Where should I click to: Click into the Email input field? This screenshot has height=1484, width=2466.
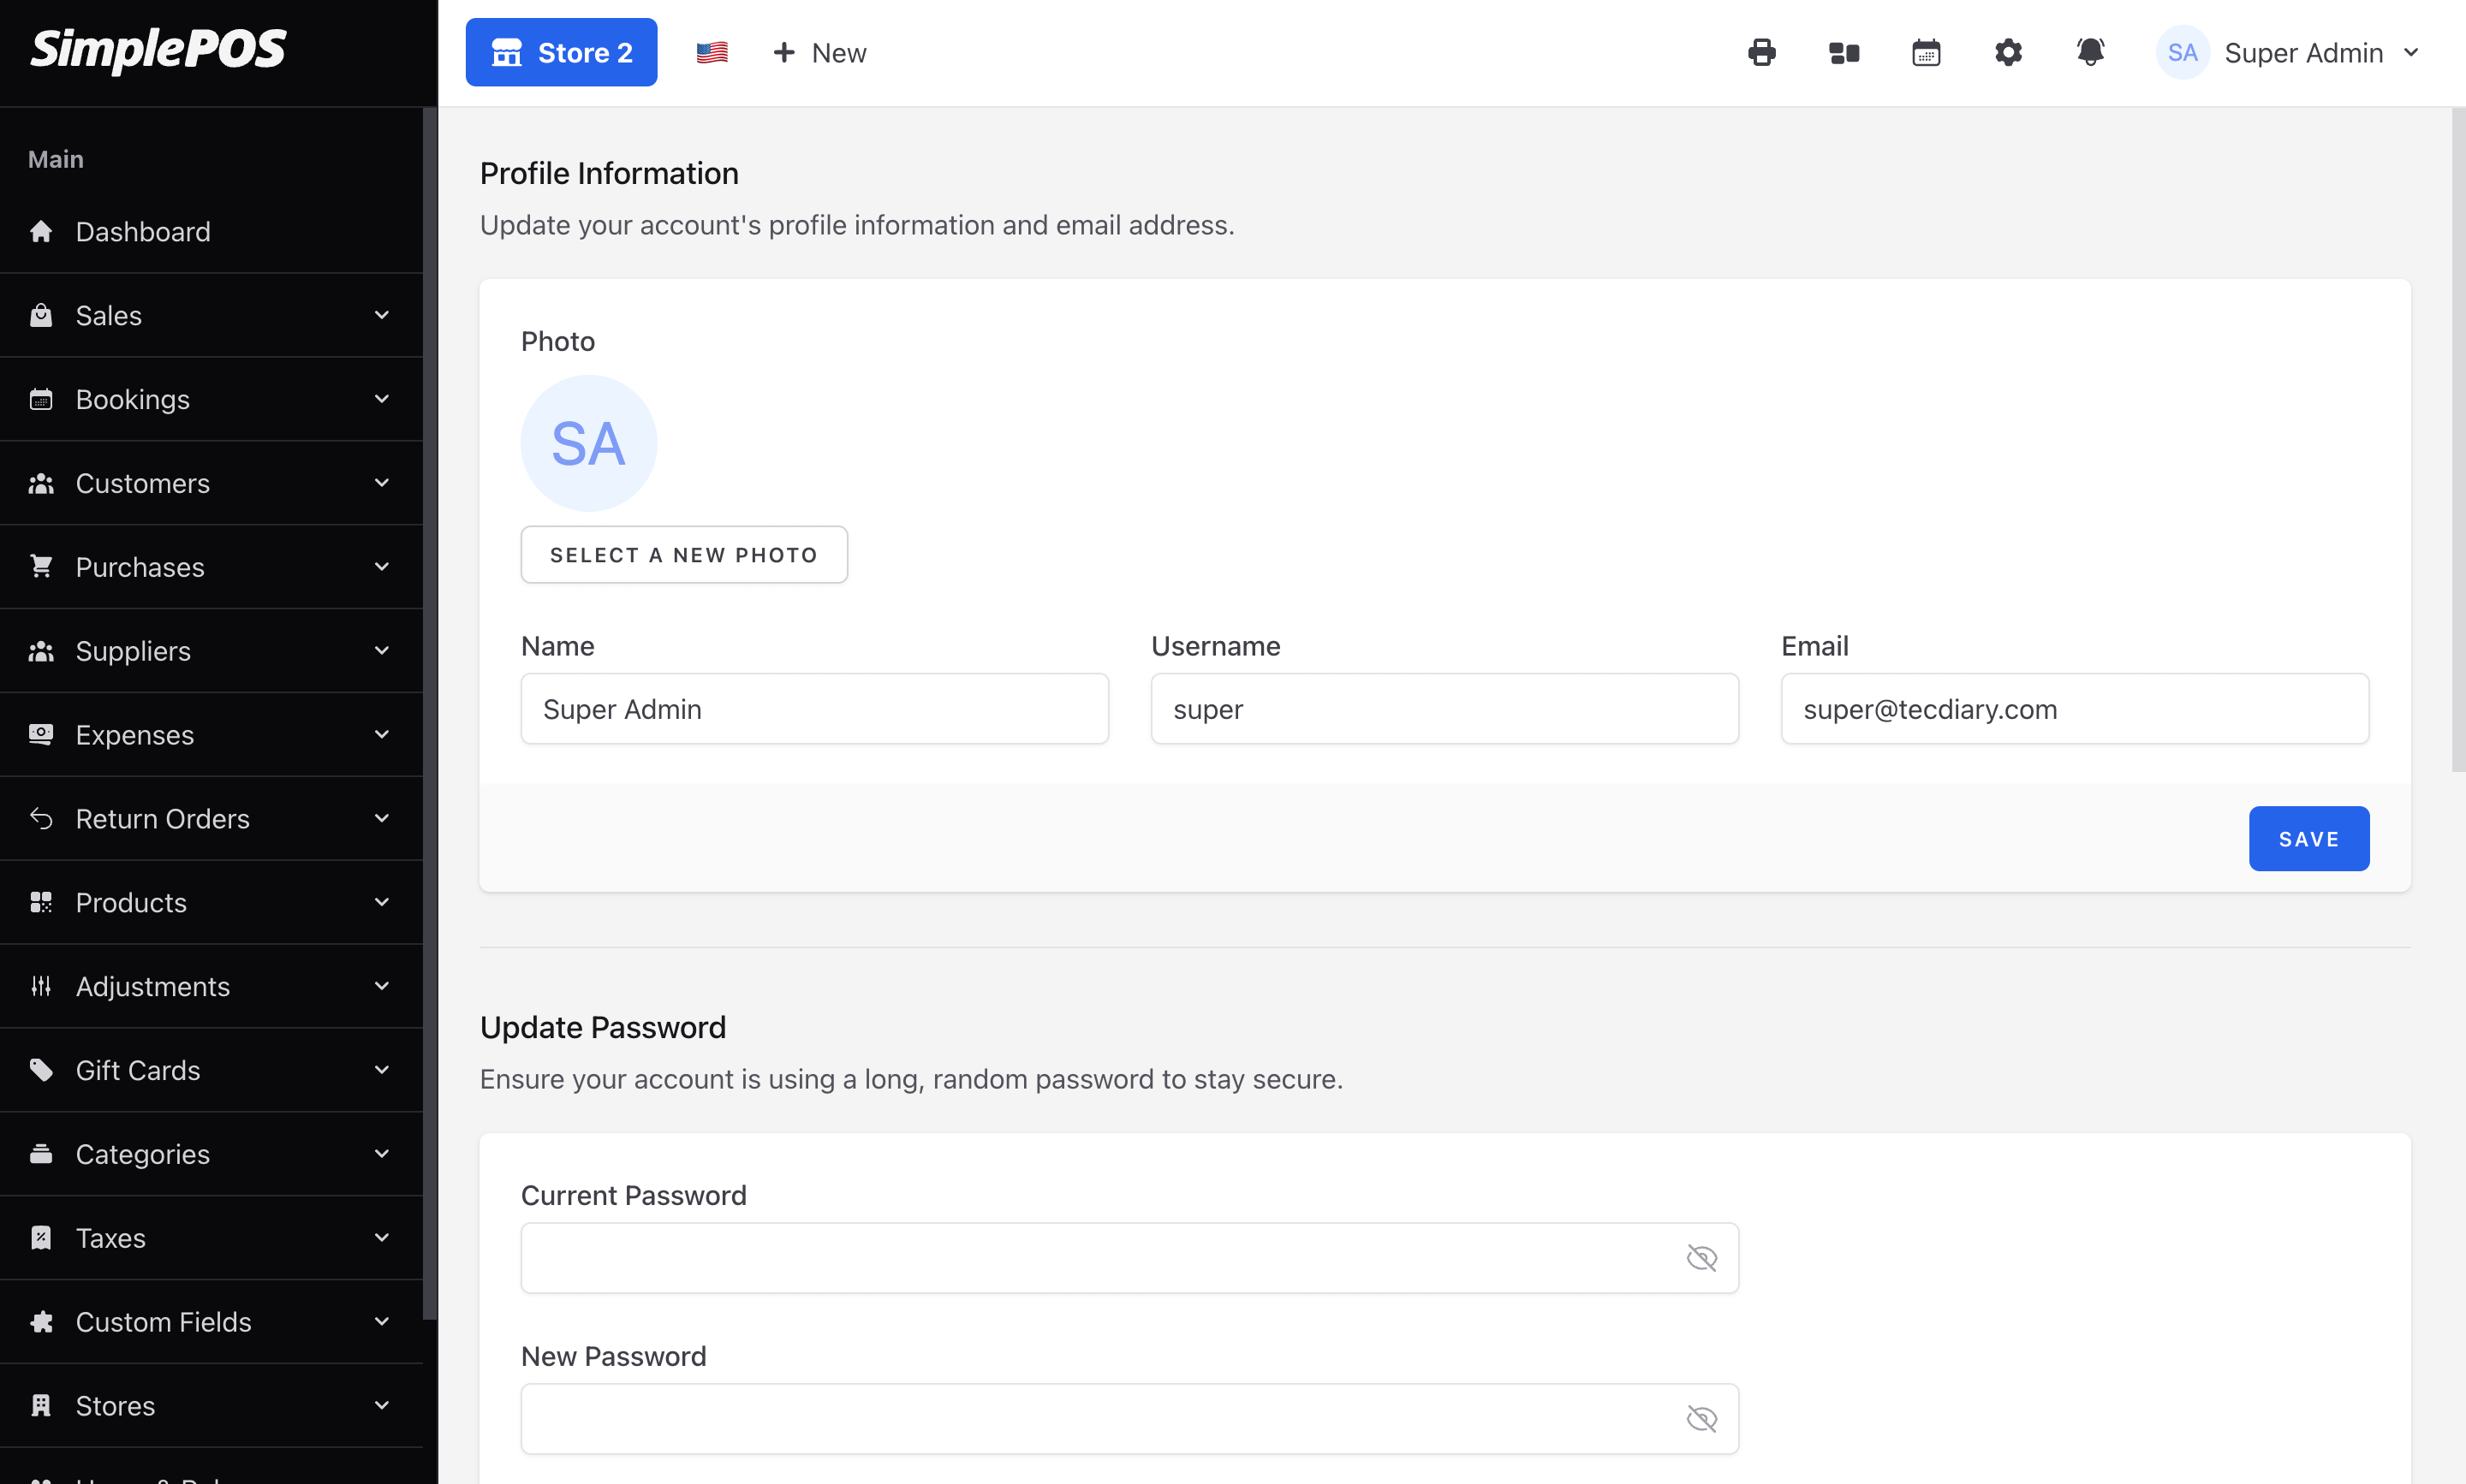tap(2074, 709)
